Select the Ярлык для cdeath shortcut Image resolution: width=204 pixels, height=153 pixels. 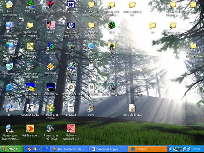pyautogui.click(x=50, y=87)
